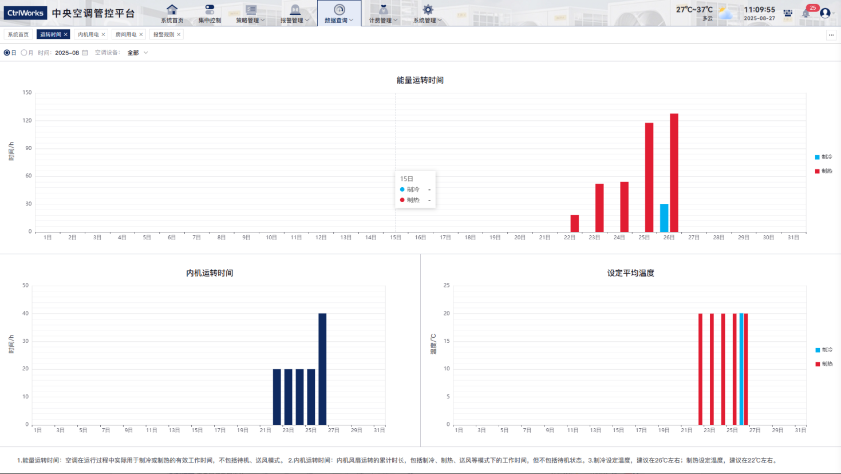The height and width of the screenshot is (474, 841).
Task: Select the 日 radio button
Action: tap(7, 53)
